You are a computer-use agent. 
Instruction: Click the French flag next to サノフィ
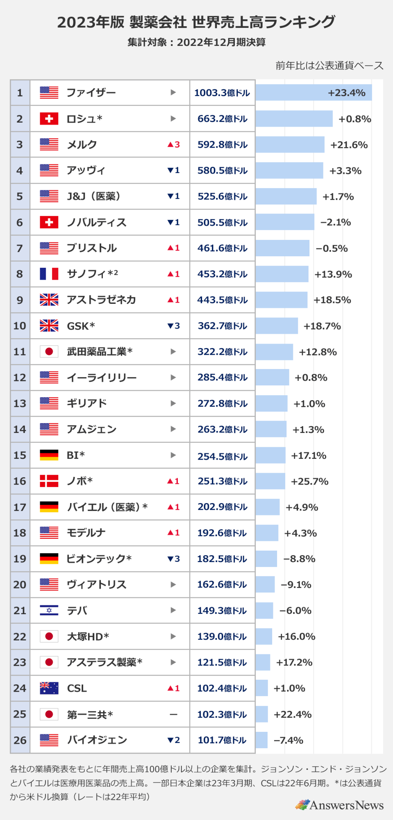click(49, 274)
